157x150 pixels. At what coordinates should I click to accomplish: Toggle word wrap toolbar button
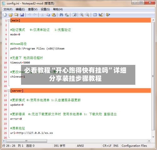(74, 15)
